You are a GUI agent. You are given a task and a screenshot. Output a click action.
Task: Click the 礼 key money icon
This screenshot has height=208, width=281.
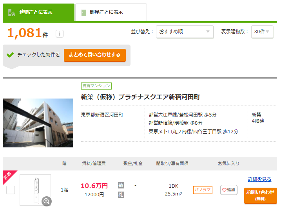[121, 195]
